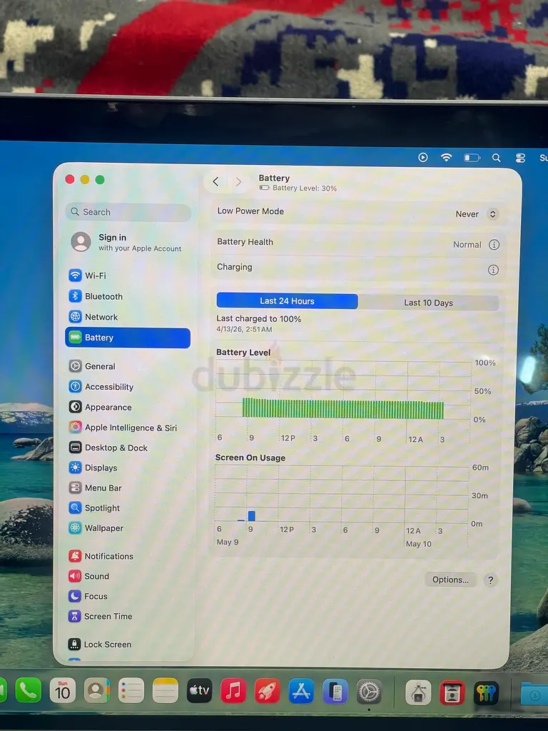
Task: Open iPhone Mirroring from Dock
Action: coord(335,692)
